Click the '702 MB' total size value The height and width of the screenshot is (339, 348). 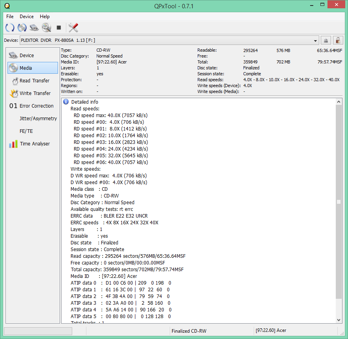(283, 62)
